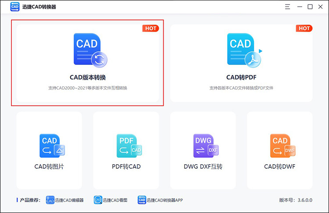Click the HOT badge on CAD版本转换
Screen dimensions: 329x213
point(150,28)
